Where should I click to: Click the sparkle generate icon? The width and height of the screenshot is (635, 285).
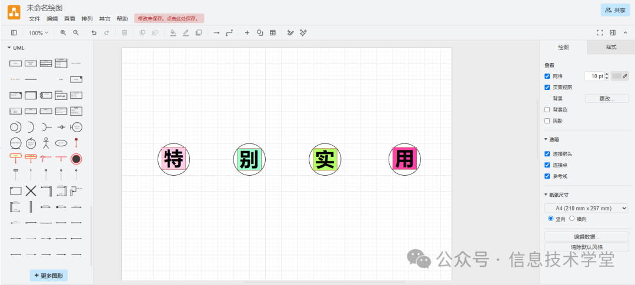tap(303, 33)
